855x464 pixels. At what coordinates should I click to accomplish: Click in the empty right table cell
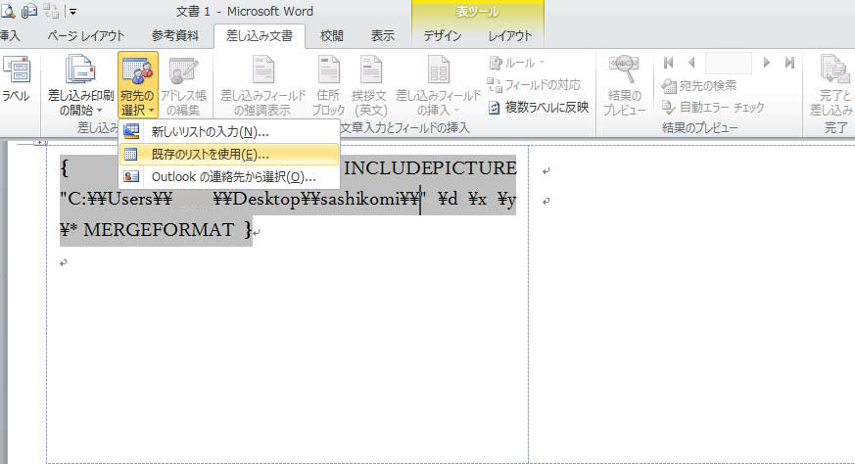686,294
